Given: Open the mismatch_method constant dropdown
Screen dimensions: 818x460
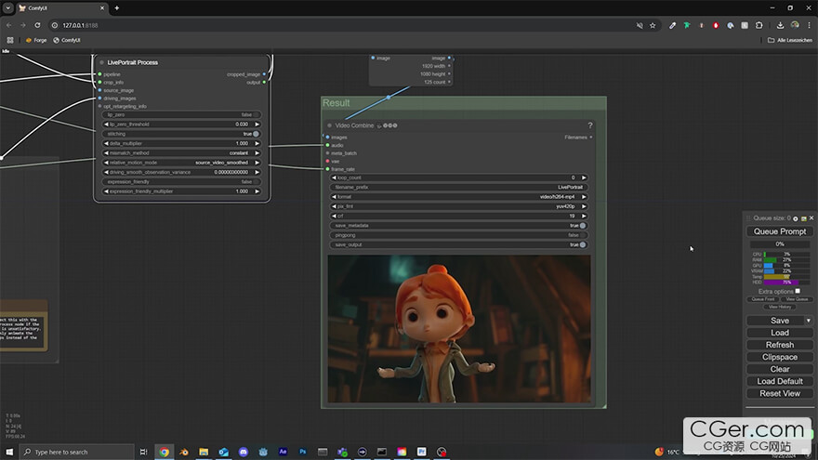Looking at the screenshot, I should tap(181, 152).
